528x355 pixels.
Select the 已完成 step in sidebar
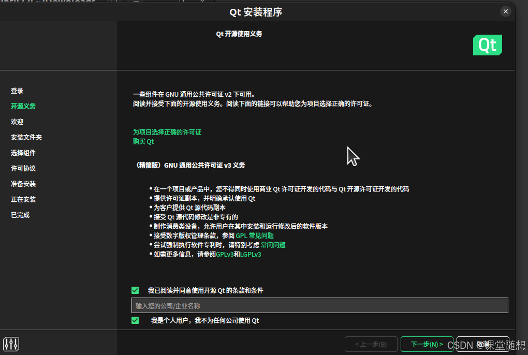[x=20, y=215]
